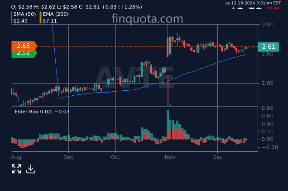This screenshot has width=288, height=191.
Task: Click the blue SMA color bar
Action: [x=12, y=18]
